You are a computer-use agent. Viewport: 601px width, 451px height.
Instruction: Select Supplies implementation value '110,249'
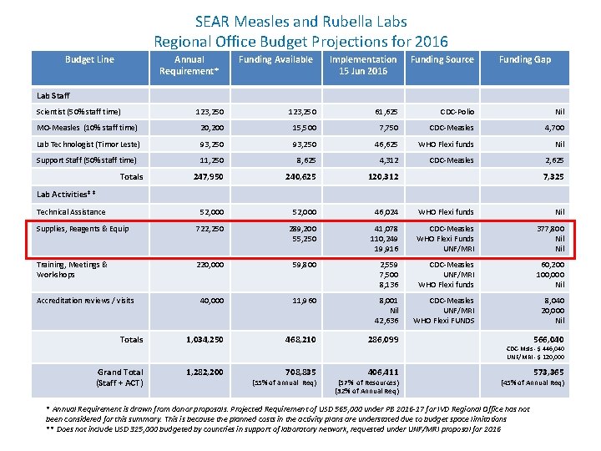pyautogui.click(x=385, y=239)
